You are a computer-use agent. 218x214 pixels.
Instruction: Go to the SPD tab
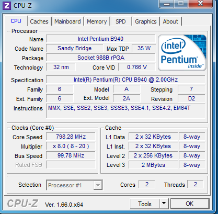(121, 21)
